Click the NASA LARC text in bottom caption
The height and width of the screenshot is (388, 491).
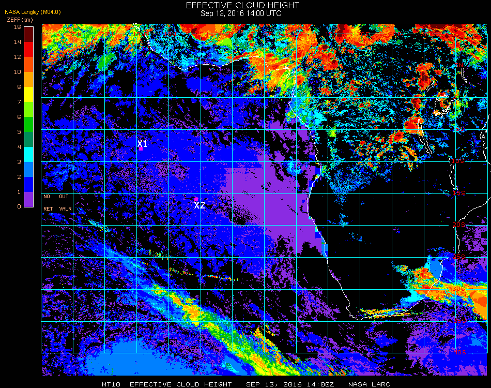369,384
